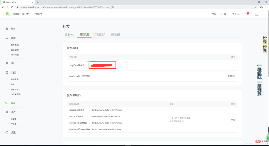The width and height of the screenshot is (269, 146).
Task: Click the browser address bar
Action: (x=136, y=7)
